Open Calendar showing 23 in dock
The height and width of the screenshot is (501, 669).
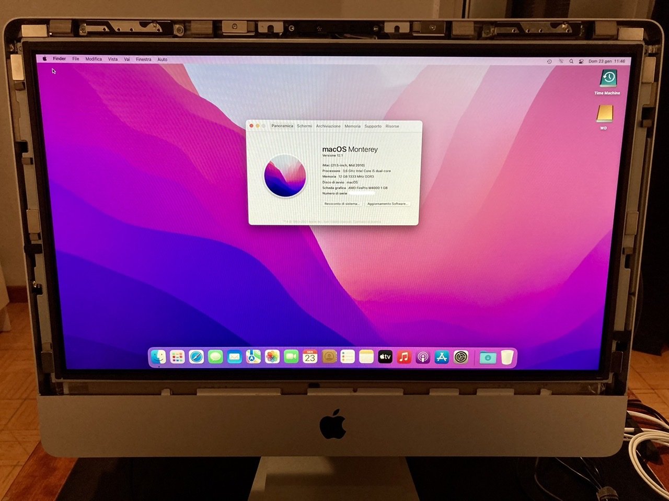310,357
